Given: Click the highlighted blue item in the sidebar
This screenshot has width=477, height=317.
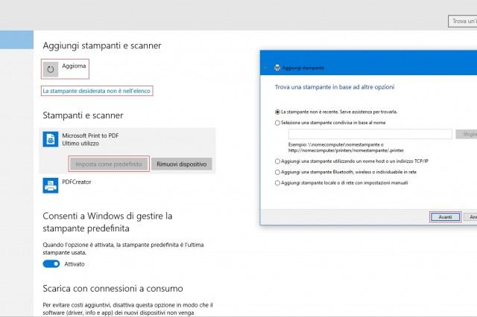Looking at the screenshot, I should tap(16, 39).
